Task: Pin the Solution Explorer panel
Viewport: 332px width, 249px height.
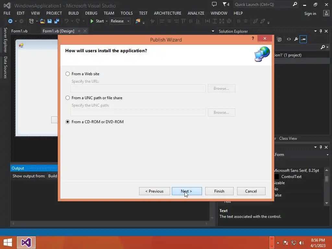Action: (x=321, y=31)
